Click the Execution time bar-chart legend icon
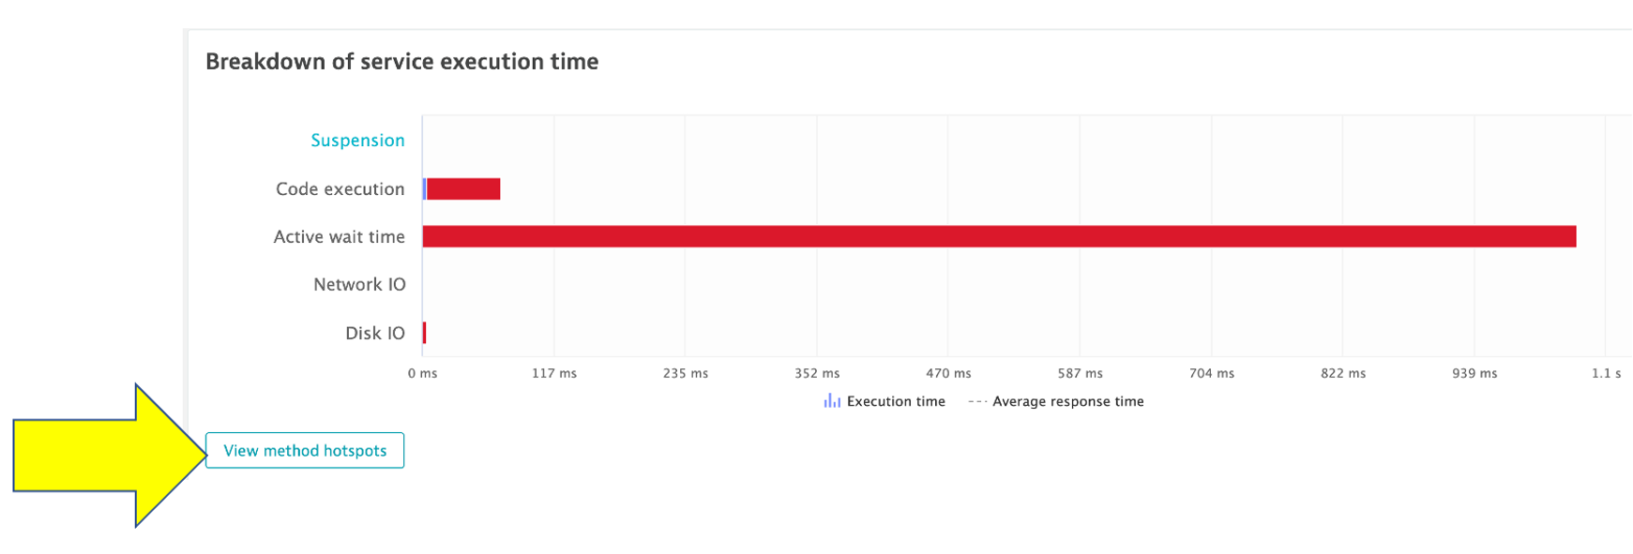1633x554 pixels. click(x=832, y=401)
